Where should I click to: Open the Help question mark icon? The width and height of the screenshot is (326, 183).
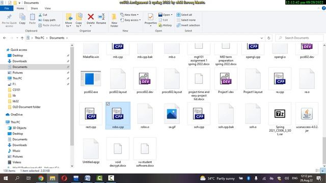[x=323, y=8]
